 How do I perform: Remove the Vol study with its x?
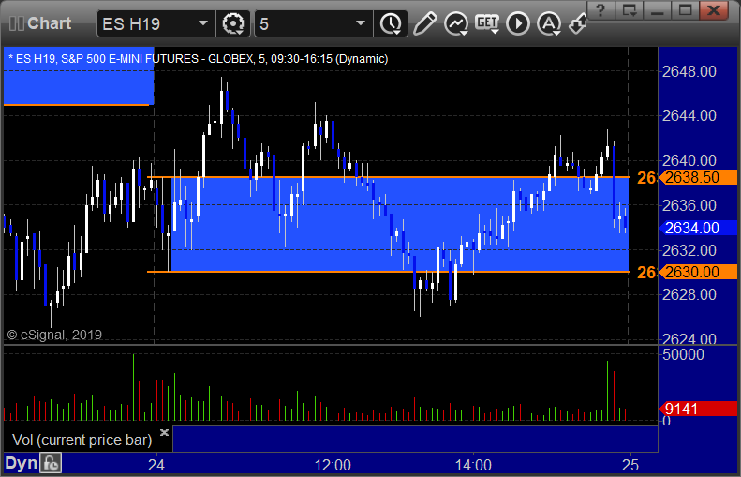[164, 432]
